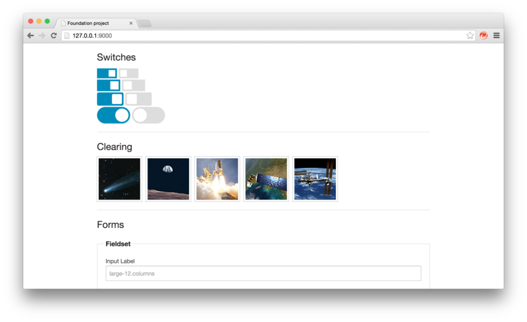Disable the third-row large blue switch
This screenshot has height=322, width=527.
click(x=110, y=99)
